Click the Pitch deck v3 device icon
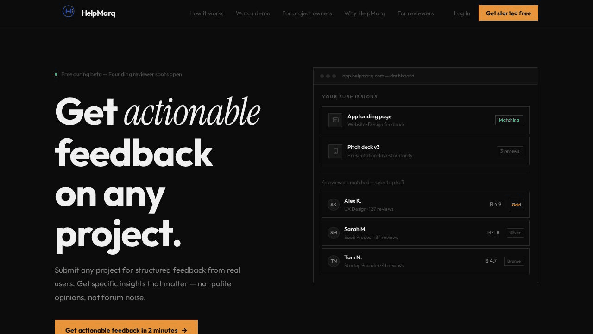 tap(335, 151)
